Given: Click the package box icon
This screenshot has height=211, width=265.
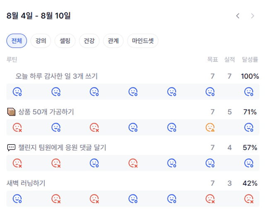Looking at the screenshot, I should point(11,112).
